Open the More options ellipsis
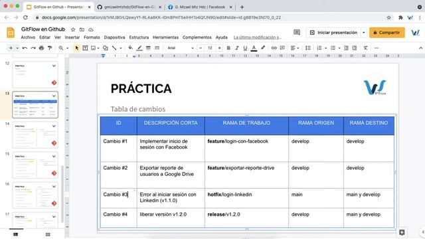425x239 pixels. point(377,48)
